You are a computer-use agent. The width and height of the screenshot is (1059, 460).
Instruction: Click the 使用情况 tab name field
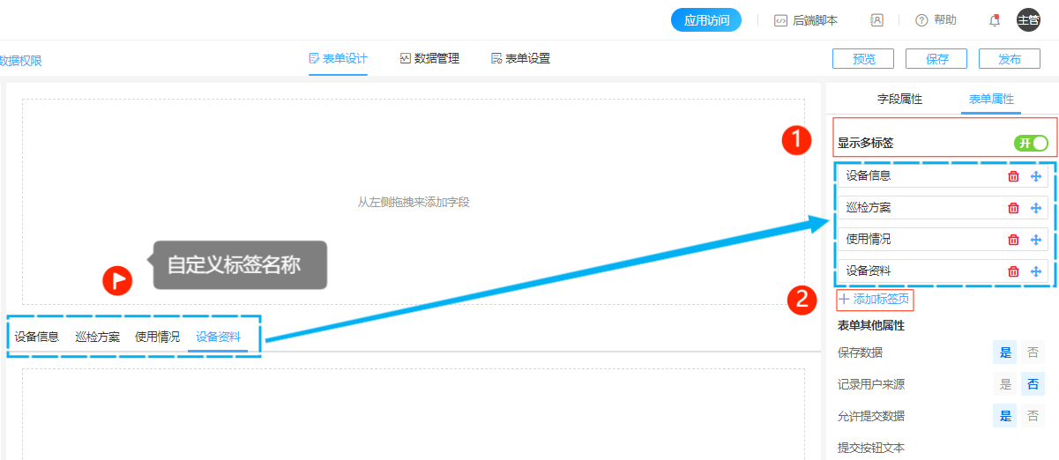click(917, 240)
